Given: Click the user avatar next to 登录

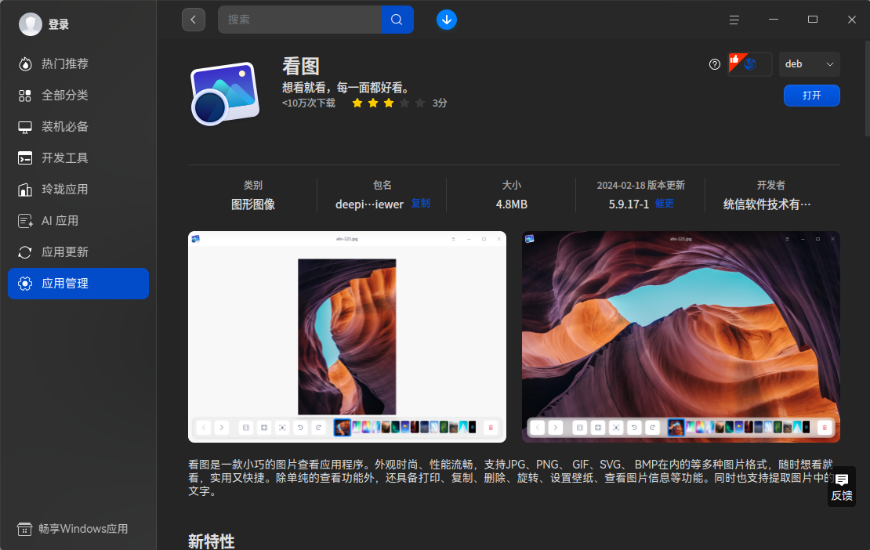Looking at the screenshot, I should [31, 24].
